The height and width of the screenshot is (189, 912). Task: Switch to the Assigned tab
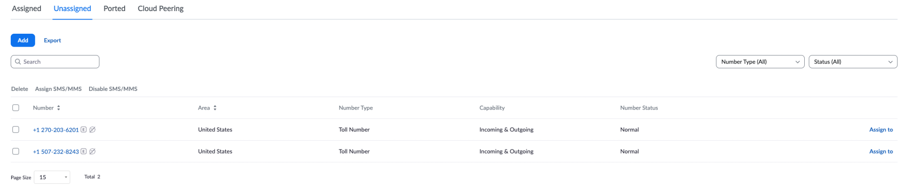coord(26,8)
